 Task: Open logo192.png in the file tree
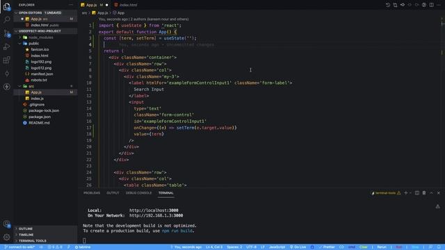(x=41, y=62)
